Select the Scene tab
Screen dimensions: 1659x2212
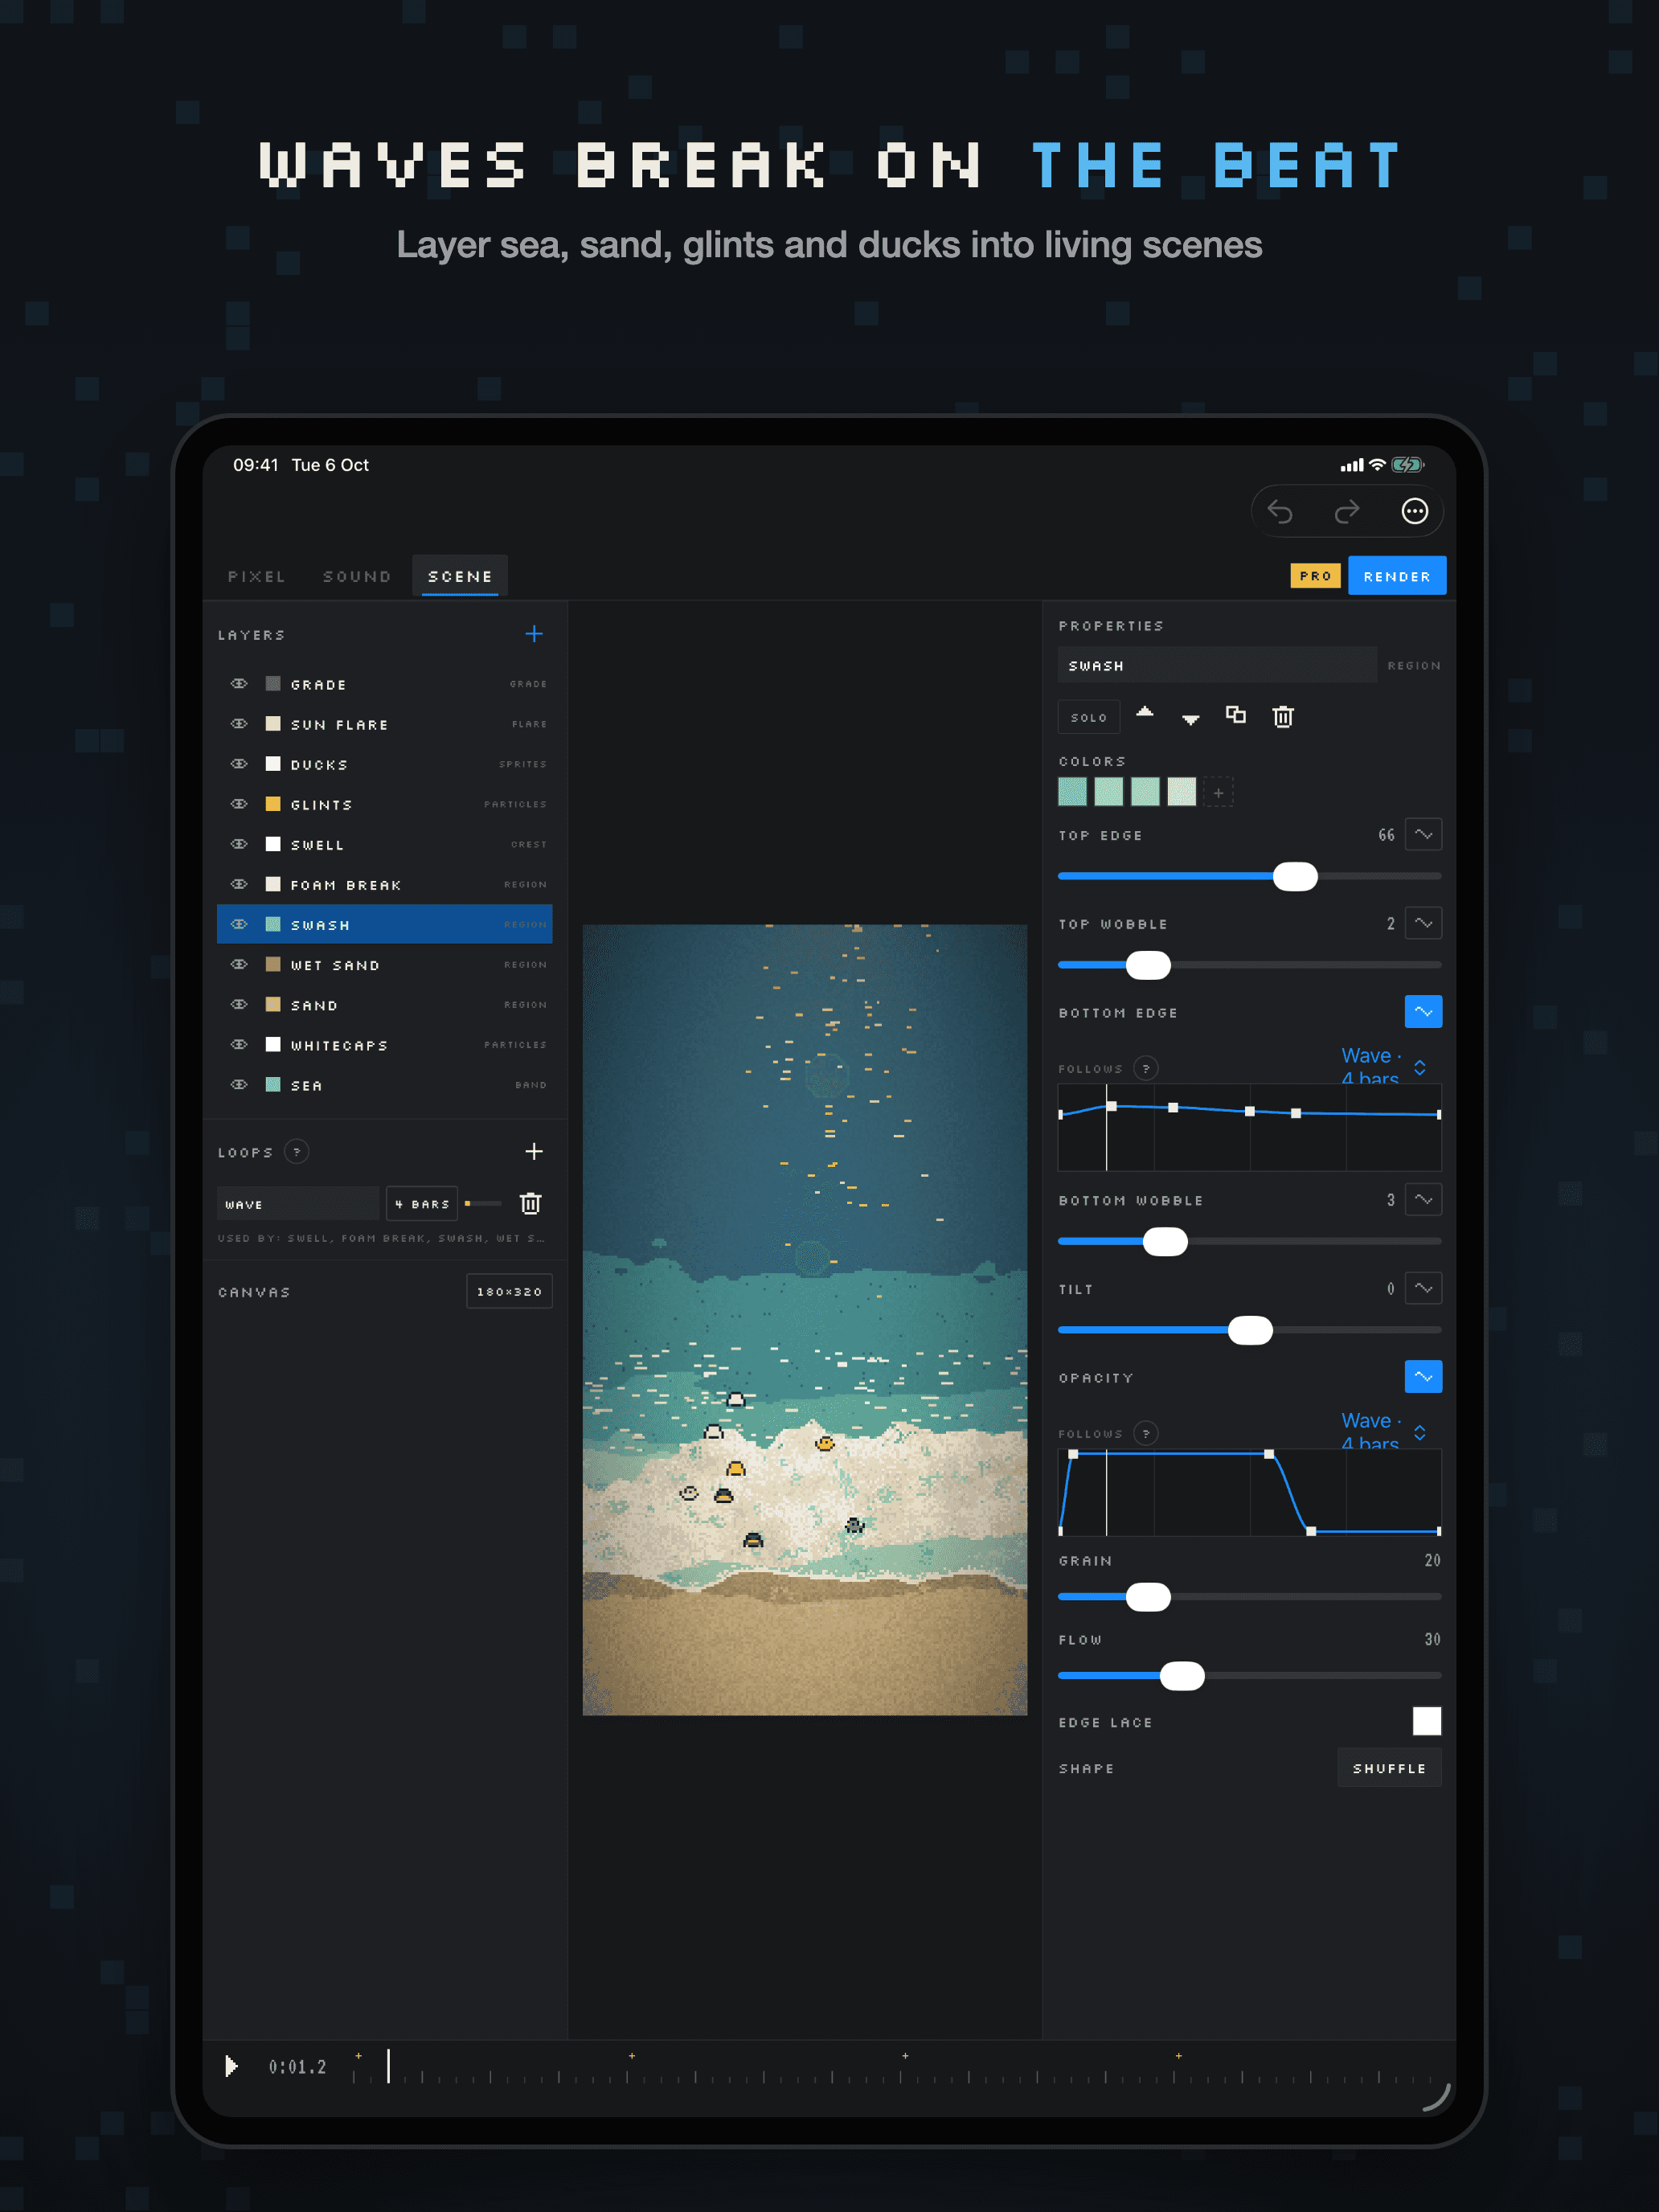pos(460,576)
